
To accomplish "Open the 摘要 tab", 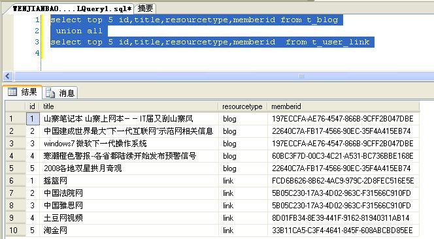I will pyautogui.click(x=145, y=8).
